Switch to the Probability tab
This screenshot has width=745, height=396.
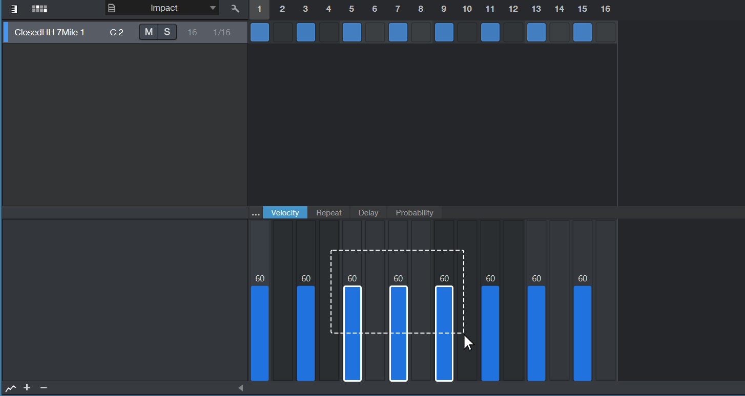(415, 213)
